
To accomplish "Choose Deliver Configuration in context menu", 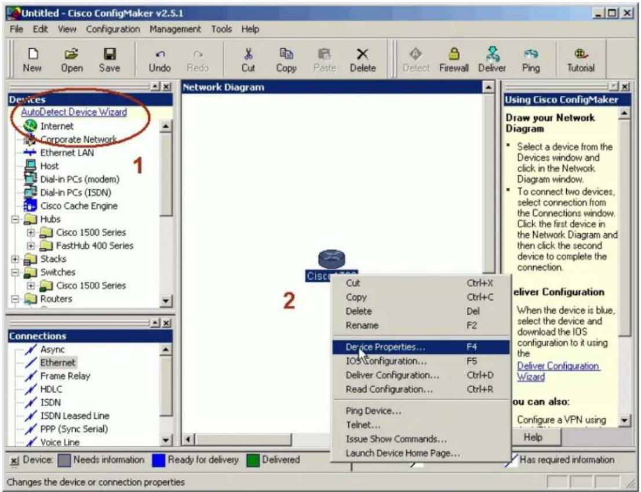I will 421,375.
